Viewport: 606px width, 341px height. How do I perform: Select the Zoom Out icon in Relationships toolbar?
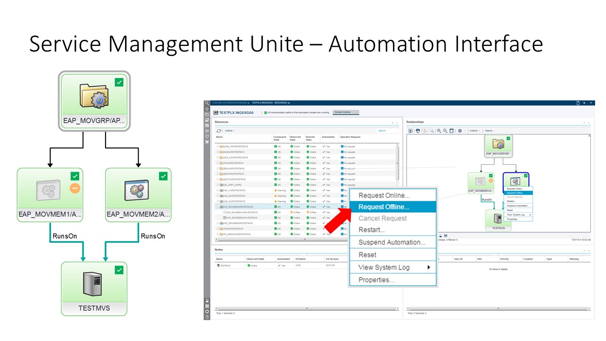pyautogui.click(x=445, y=130)
